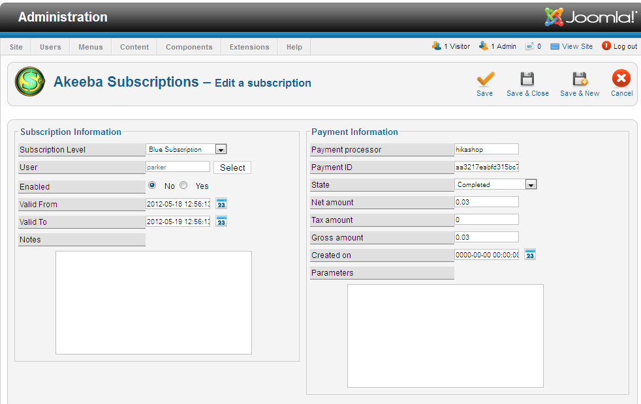The width and height of the screenshot is (641, 404).
Task: Open the Menus menu
Action: click(x=90, y=47)
